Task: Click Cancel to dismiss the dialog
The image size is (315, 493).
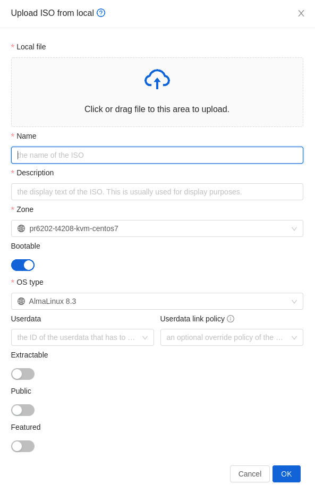Action: point(250,474)
